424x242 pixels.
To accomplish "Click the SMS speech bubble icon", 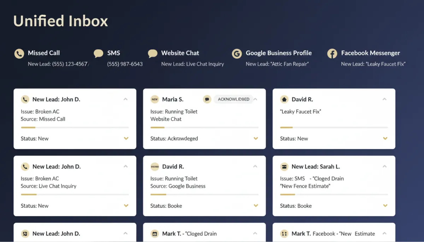I will (x=99, y=54).
